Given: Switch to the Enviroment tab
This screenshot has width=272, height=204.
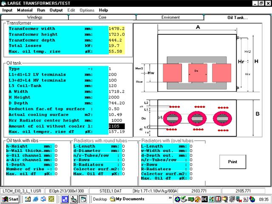Looking at the screenshot, I should (170, 17).
